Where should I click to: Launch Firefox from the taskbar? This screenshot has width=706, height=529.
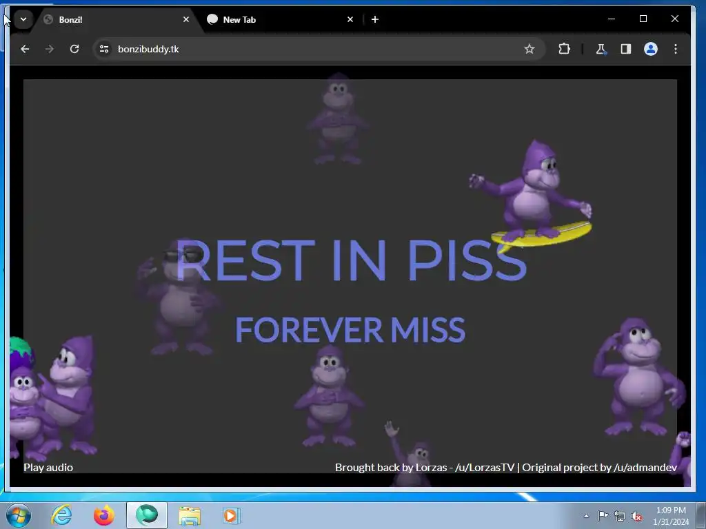tap(104, 515)
